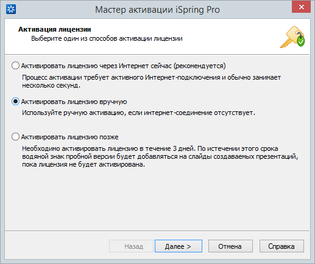Select the Internet activation radio button
This screenshot has height=264, width=315.
pyautogui.click(x=15, y=66)
